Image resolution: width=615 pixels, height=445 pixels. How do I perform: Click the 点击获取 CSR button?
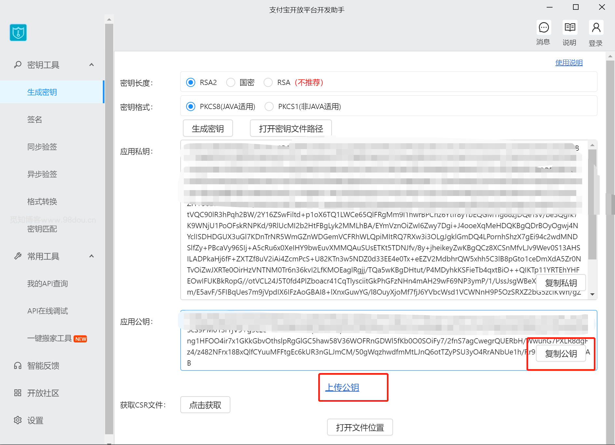205,405
